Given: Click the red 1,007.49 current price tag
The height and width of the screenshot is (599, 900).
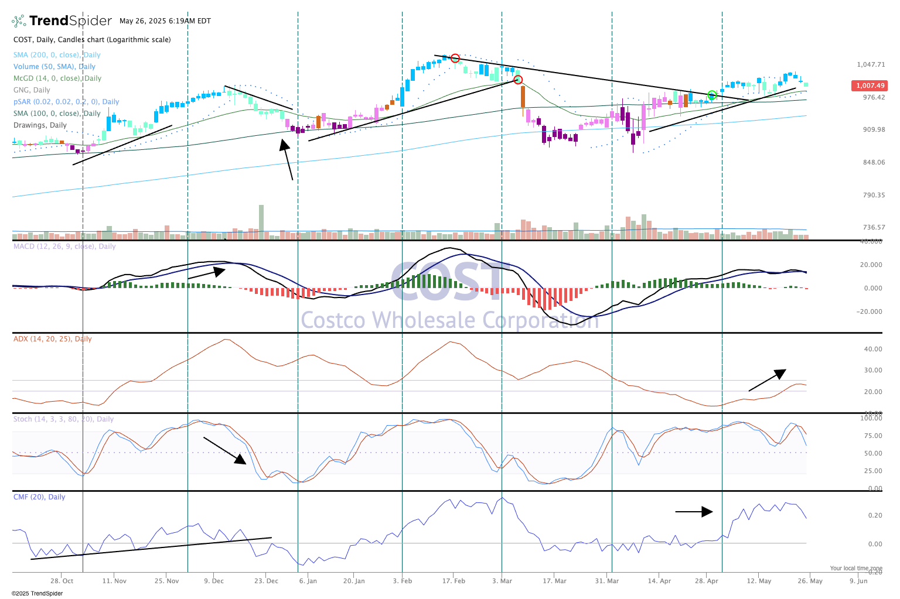Looking at the screenshot, I should [x=870, y=86].
